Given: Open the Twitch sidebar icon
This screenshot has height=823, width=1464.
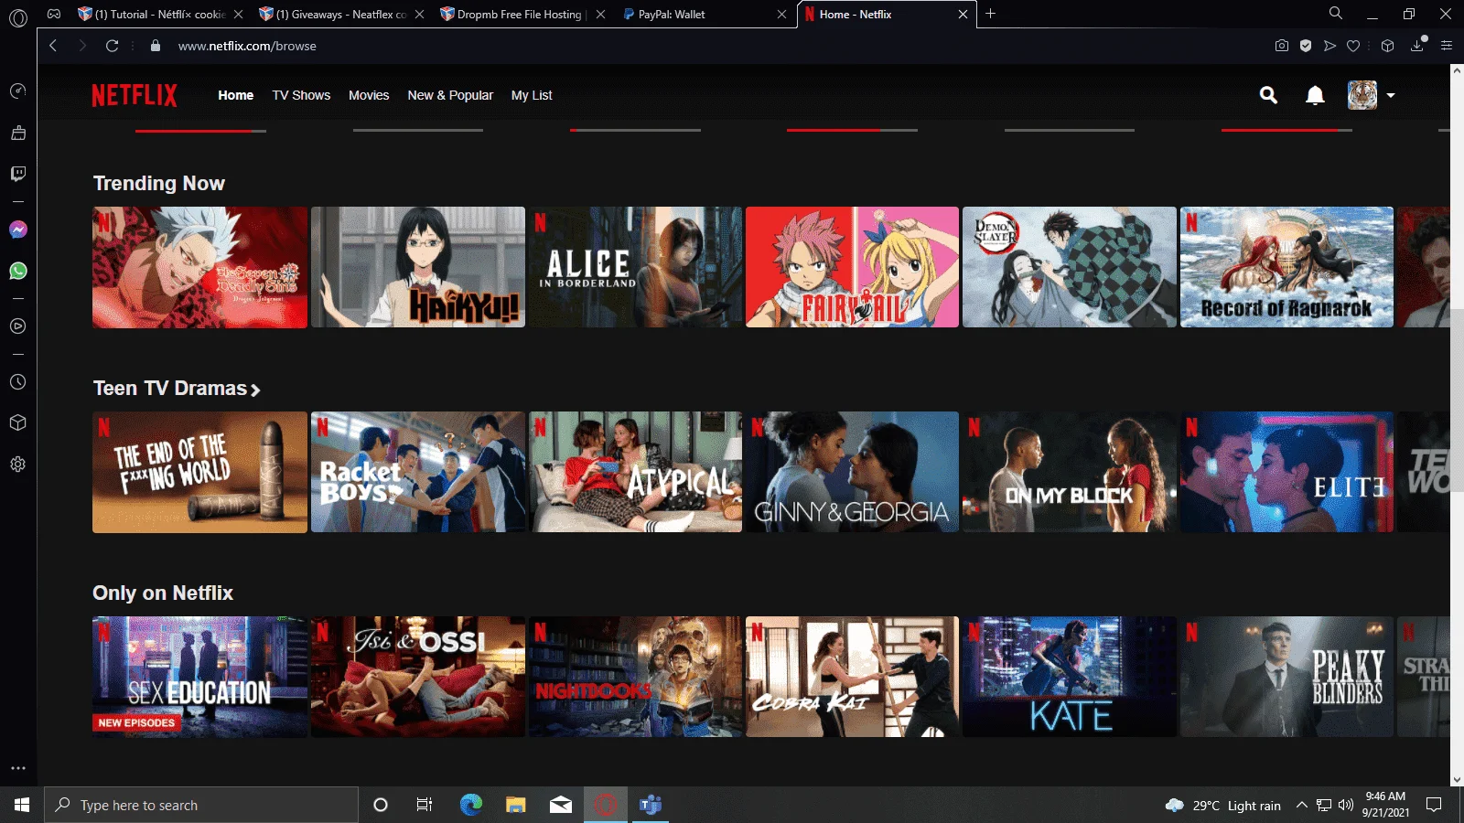Looking at the screenshot, I should [18, 174].
